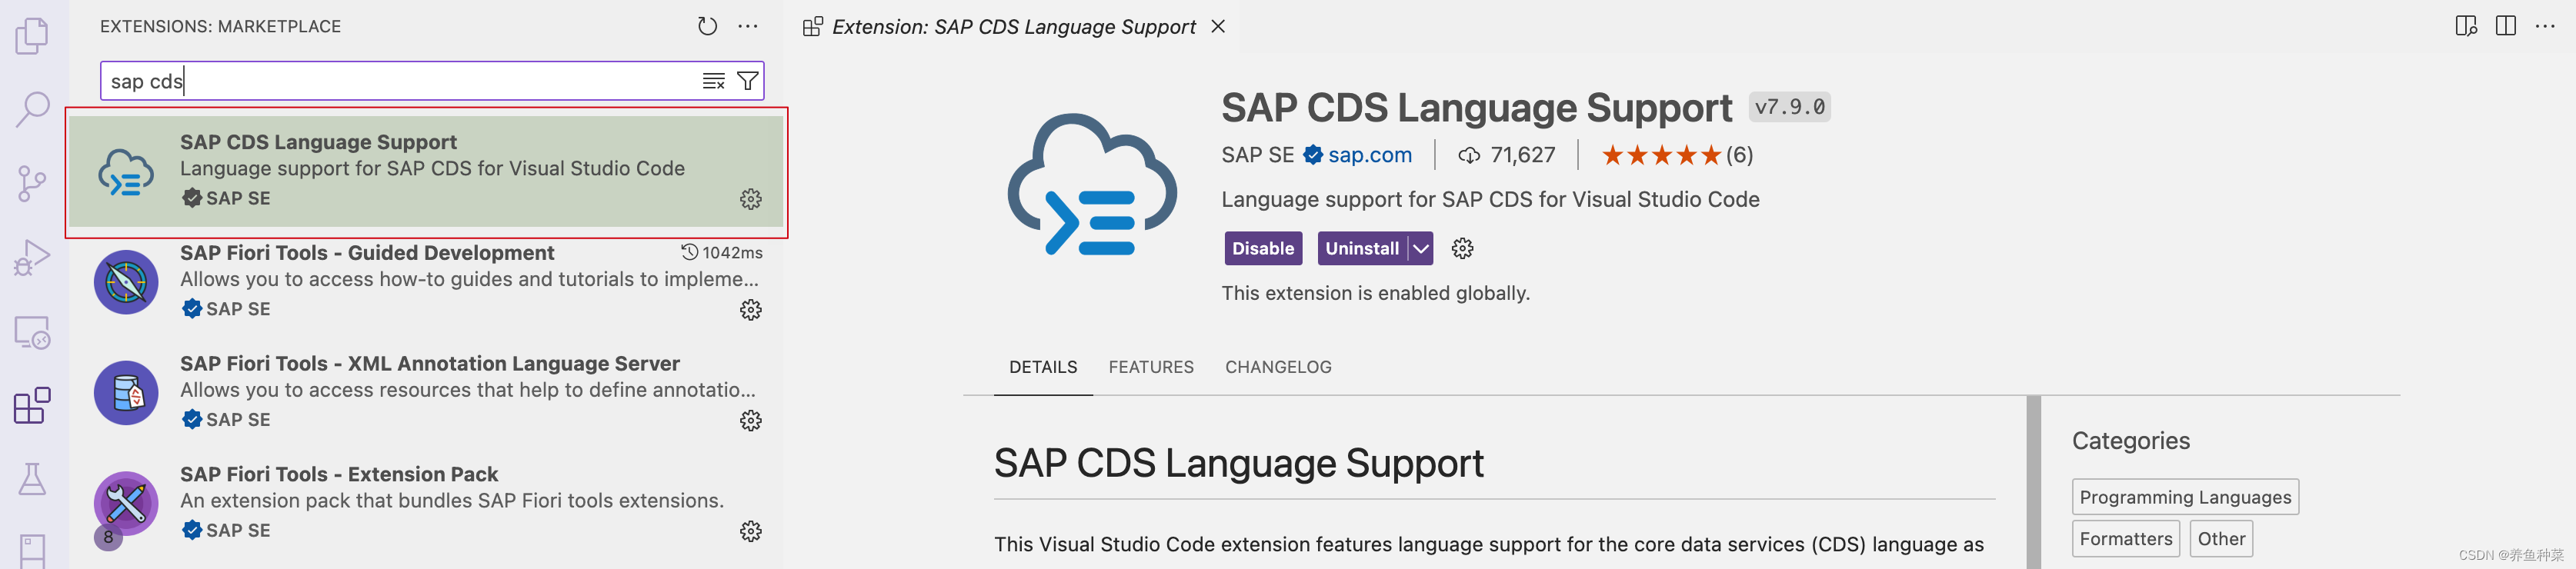Open manage gear beside Uninstall button
This screenshot has width=2576, height=569.
(x=1462, y=248)
